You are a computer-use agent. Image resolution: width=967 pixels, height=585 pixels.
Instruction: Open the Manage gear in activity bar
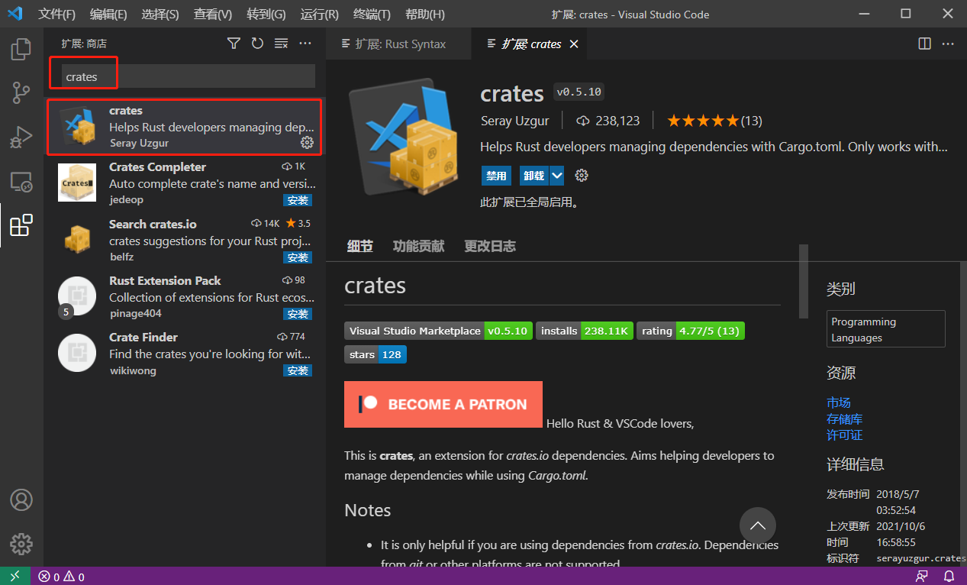pos(21,543)
